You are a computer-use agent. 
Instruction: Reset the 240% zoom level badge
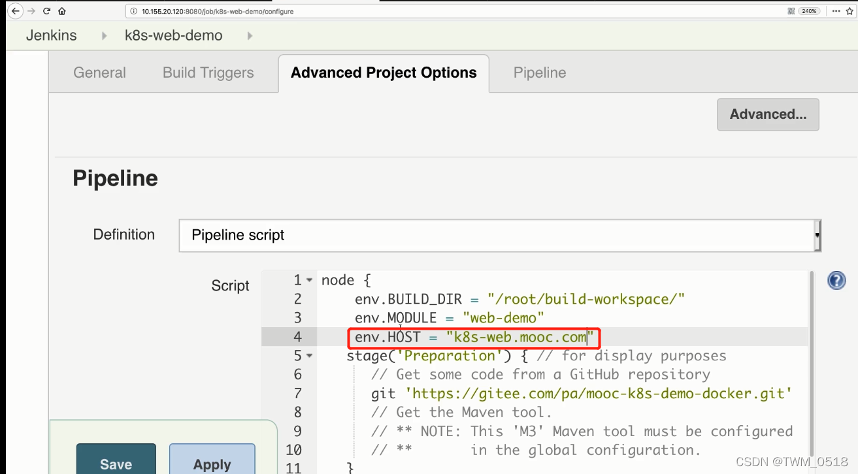point(809,11)
